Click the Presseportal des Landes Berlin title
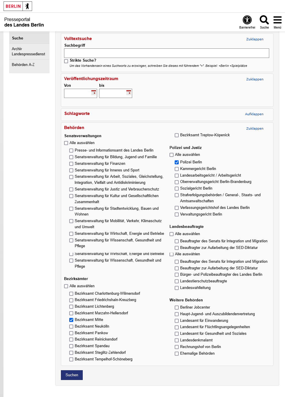The width and height of the screenshot is (285, 397). (24, 22)
